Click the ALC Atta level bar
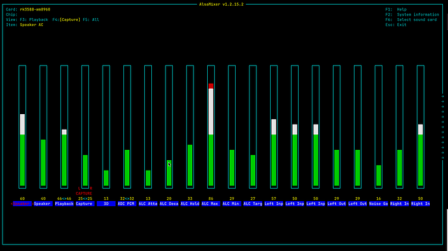Viewport: 448px width, 251px height. tap(148, 126)
